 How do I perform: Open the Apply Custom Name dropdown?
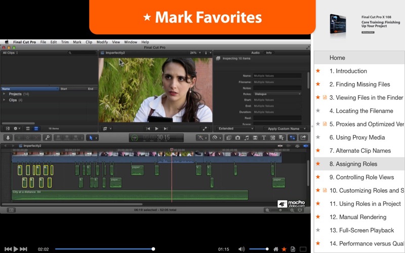coord(286,129)
